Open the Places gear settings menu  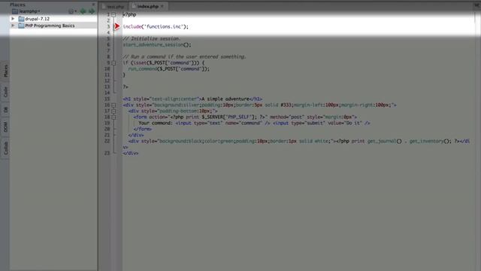pos(72,11)
